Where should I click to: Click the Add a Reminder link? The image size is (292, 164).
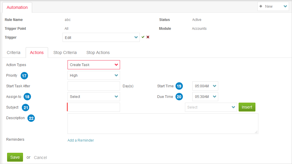click(x=81, y=140)
